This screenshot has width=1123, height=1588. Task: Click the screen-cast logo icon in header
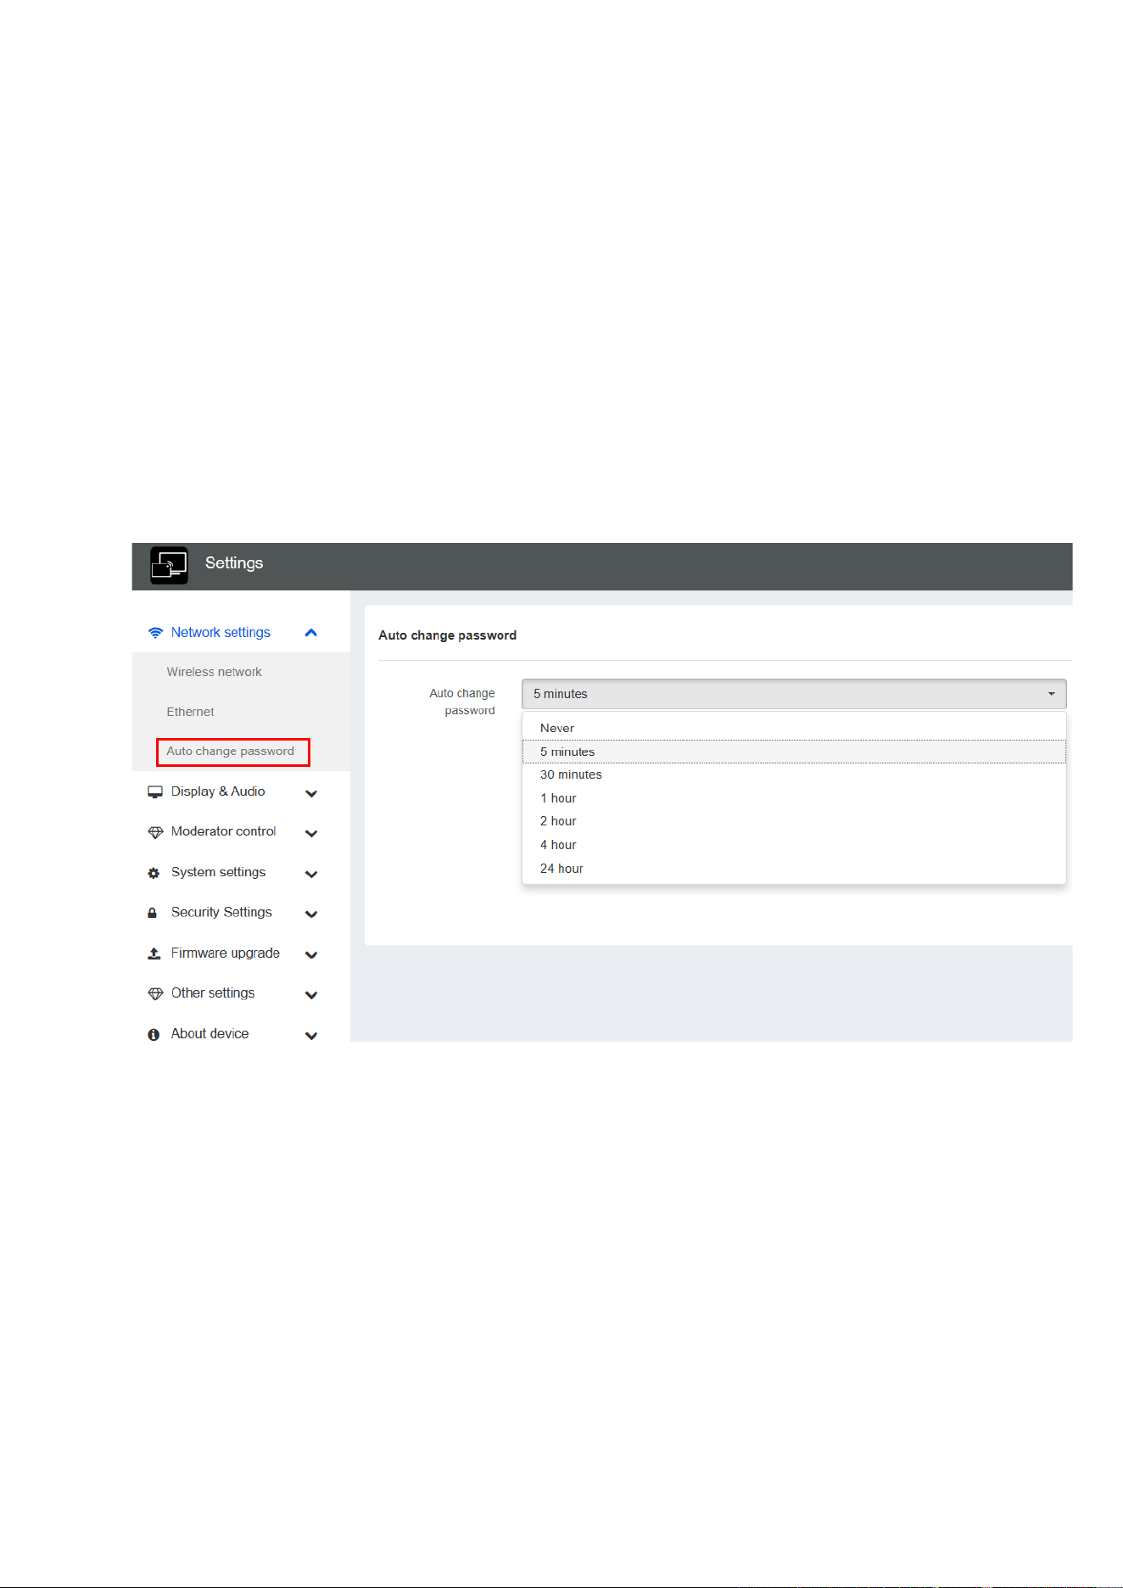169,565
